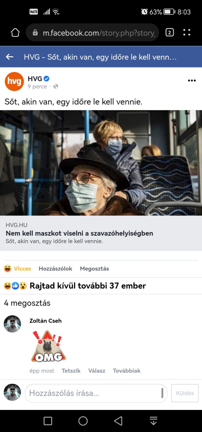The height and width of the screenshot is (432, 202).
Task: Tap the public globe privacy icon
Action: tap(56, 86)
